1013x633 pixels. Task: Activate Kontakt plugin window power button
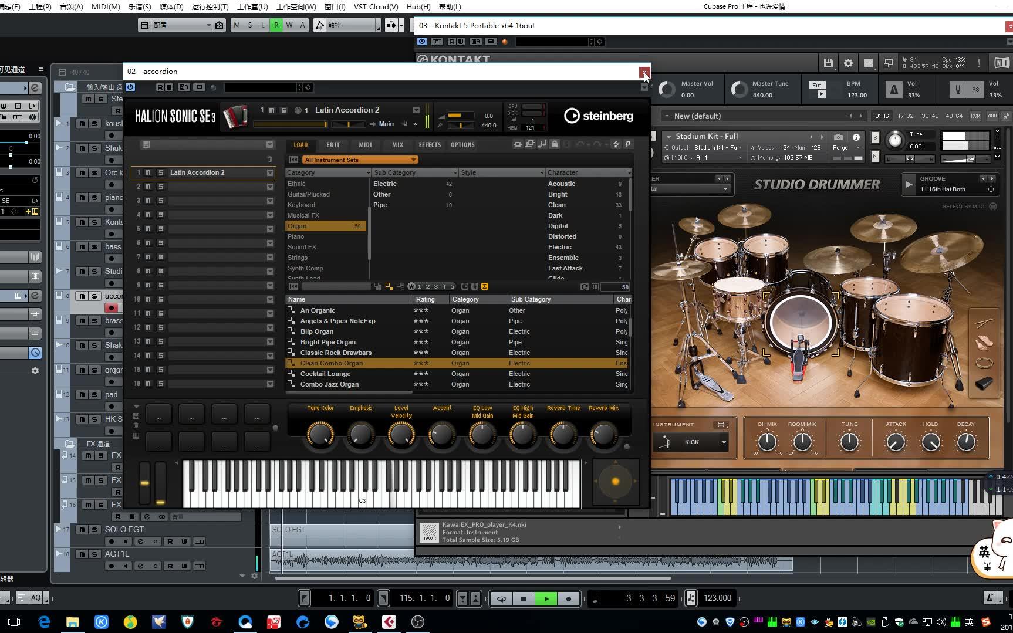click(422, 42)
